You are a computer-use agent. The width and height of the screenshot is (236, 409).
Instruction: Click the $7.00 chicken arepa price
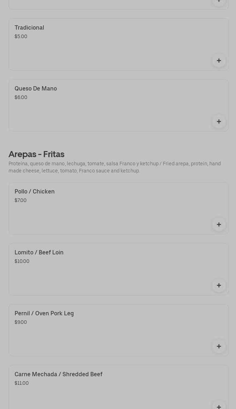pyautogui.click(x=21, y=201)
